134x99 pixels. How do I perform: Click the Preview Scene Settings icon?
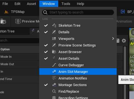54,45
